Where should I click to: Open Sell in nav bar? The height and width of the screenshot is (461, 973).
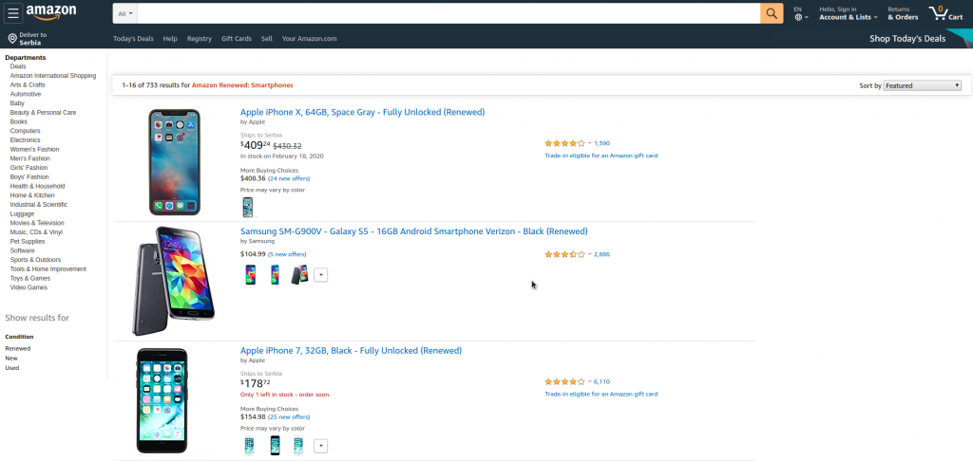267,38
